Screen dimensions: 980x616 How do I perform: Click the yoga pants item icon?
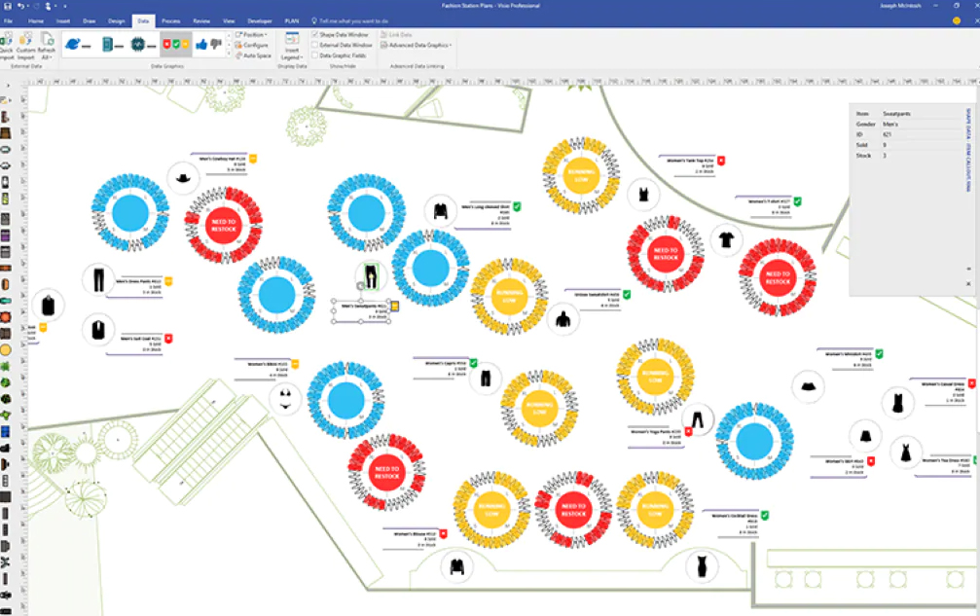698,419
